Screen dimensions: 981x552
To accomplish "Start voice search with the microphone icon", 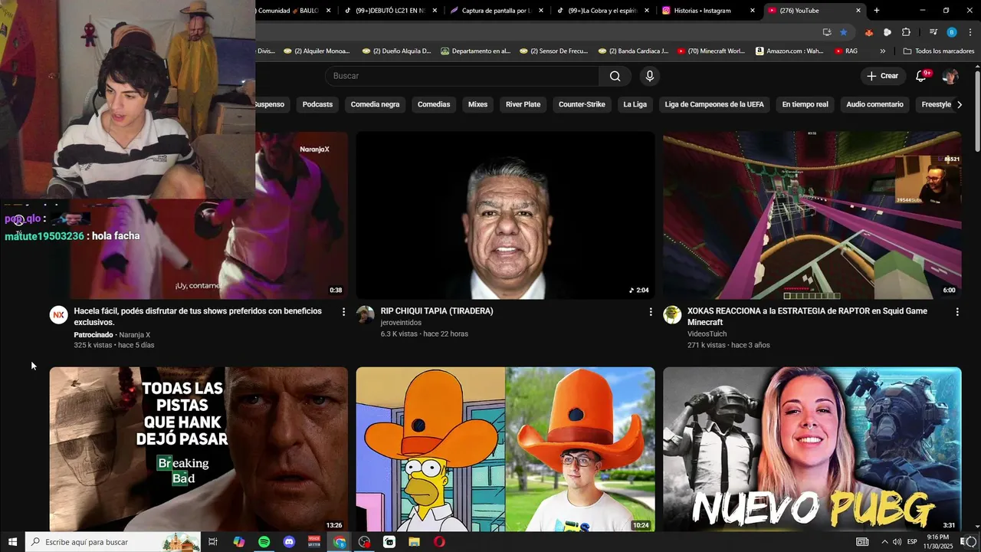I will click(650, 76).
